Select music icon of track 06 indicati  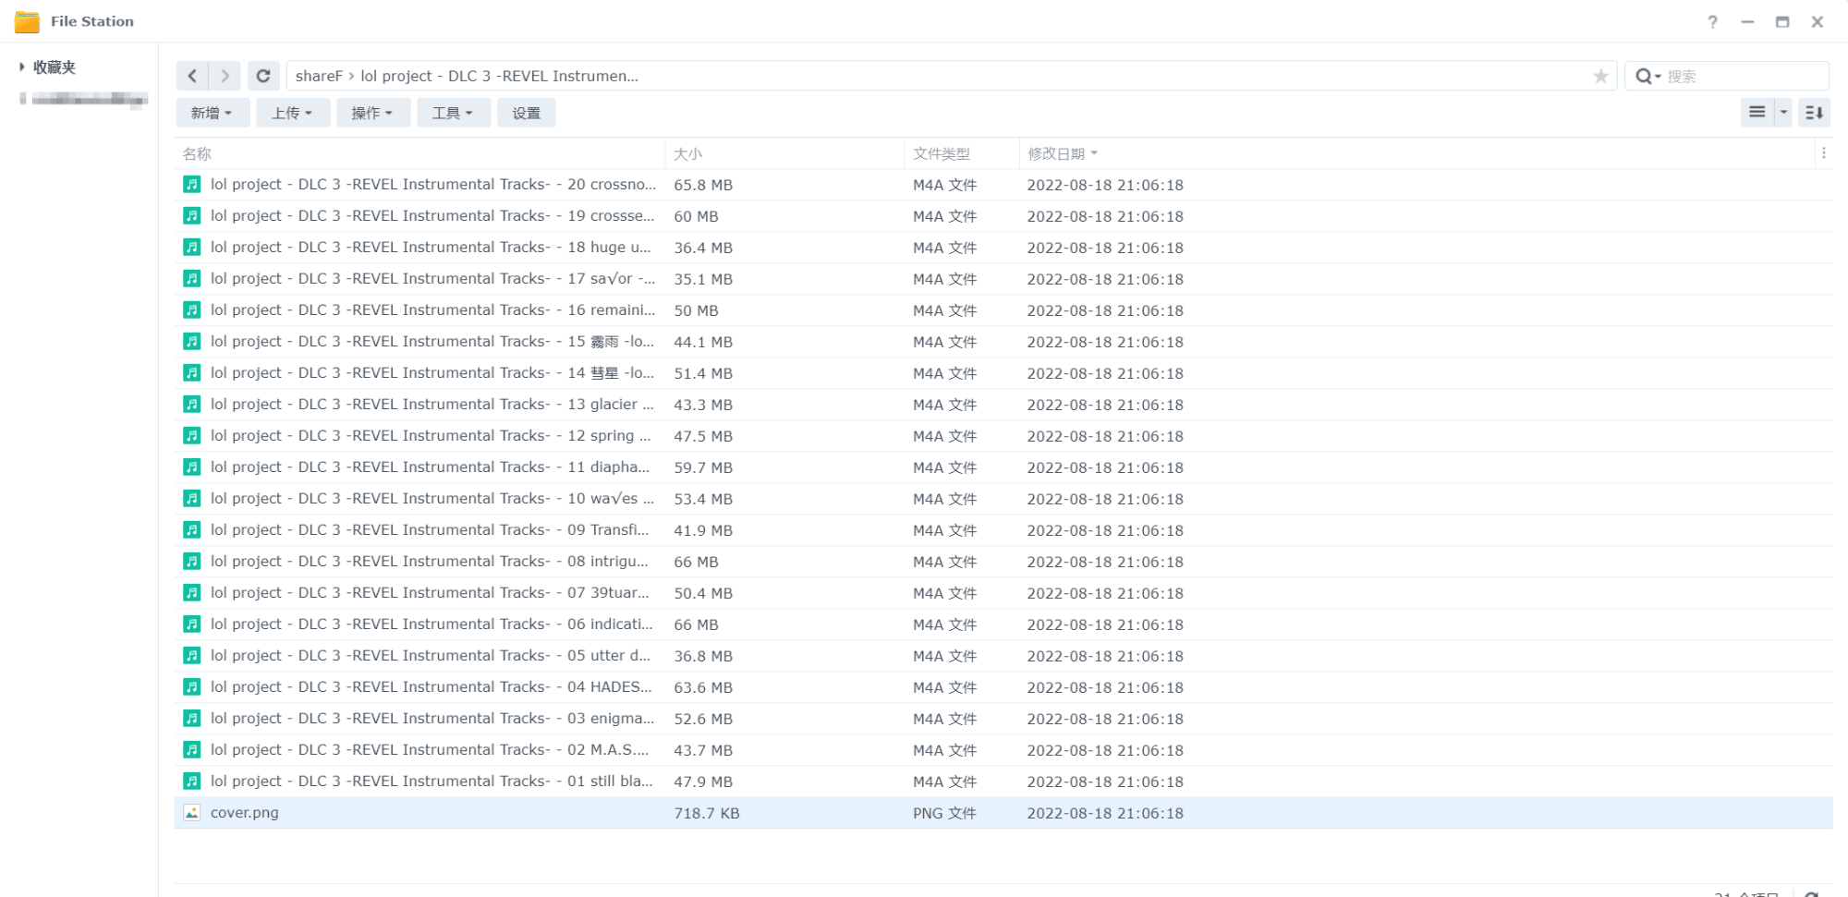click(x=191, y=624)
